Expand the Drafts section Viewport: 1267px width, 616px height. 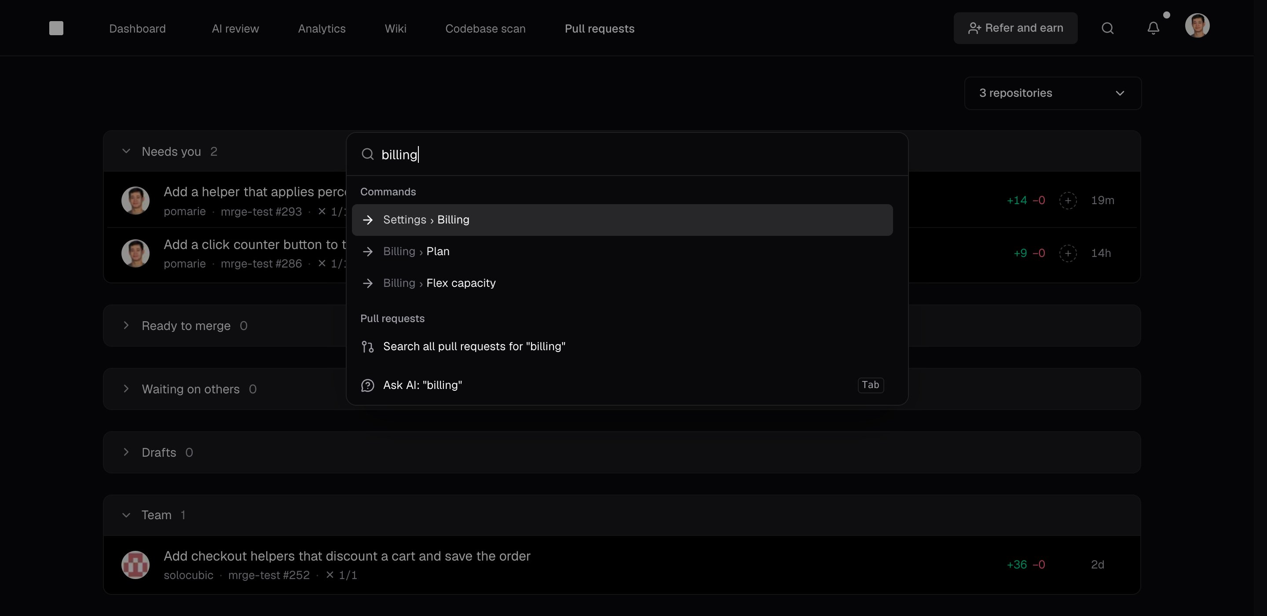pos(126,452)
